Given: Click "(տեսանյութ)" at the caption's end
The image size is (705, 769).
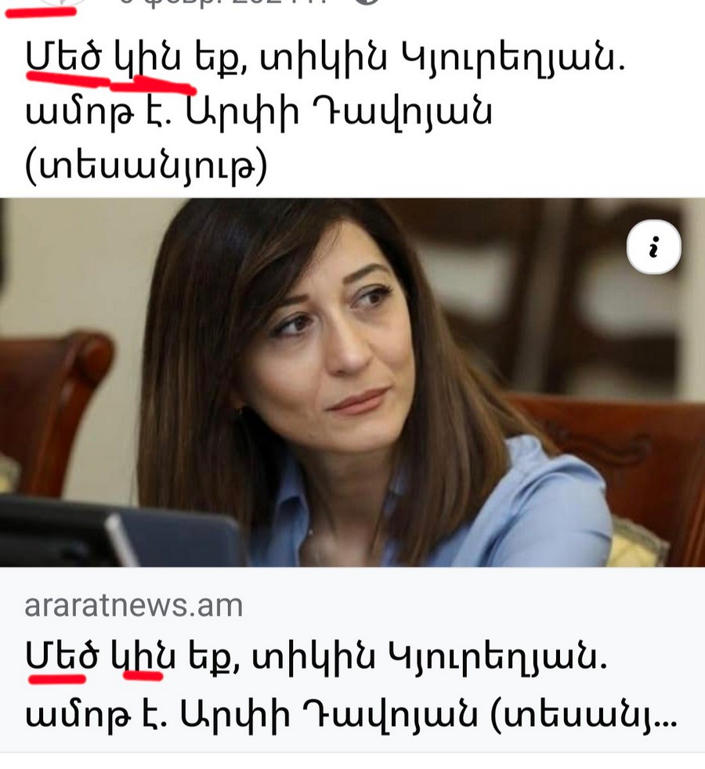Looking at the screenshot, I should pos(146,168).
